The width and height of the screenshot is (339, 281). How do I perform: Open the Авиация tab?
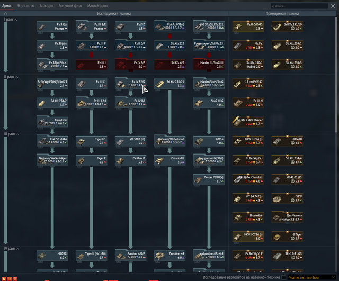point(46,6)
